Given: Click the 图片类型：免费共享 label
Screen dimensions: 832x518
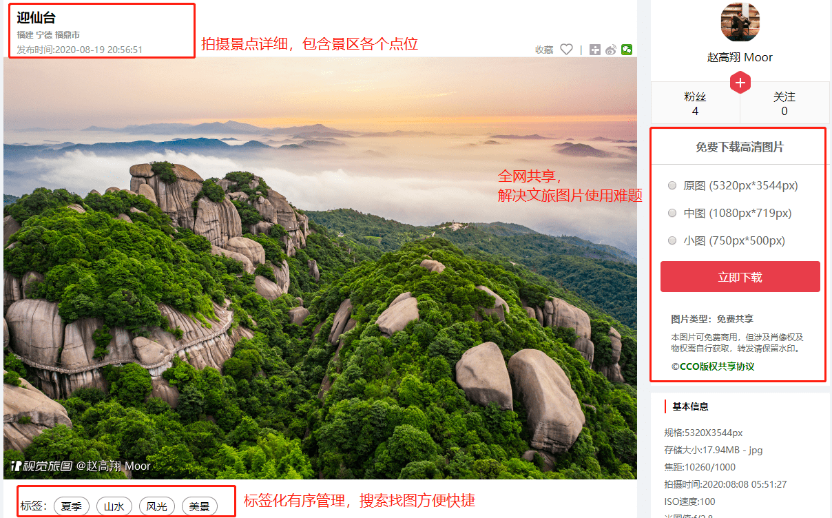Looking at the screenshot, I should coord(712,319).
